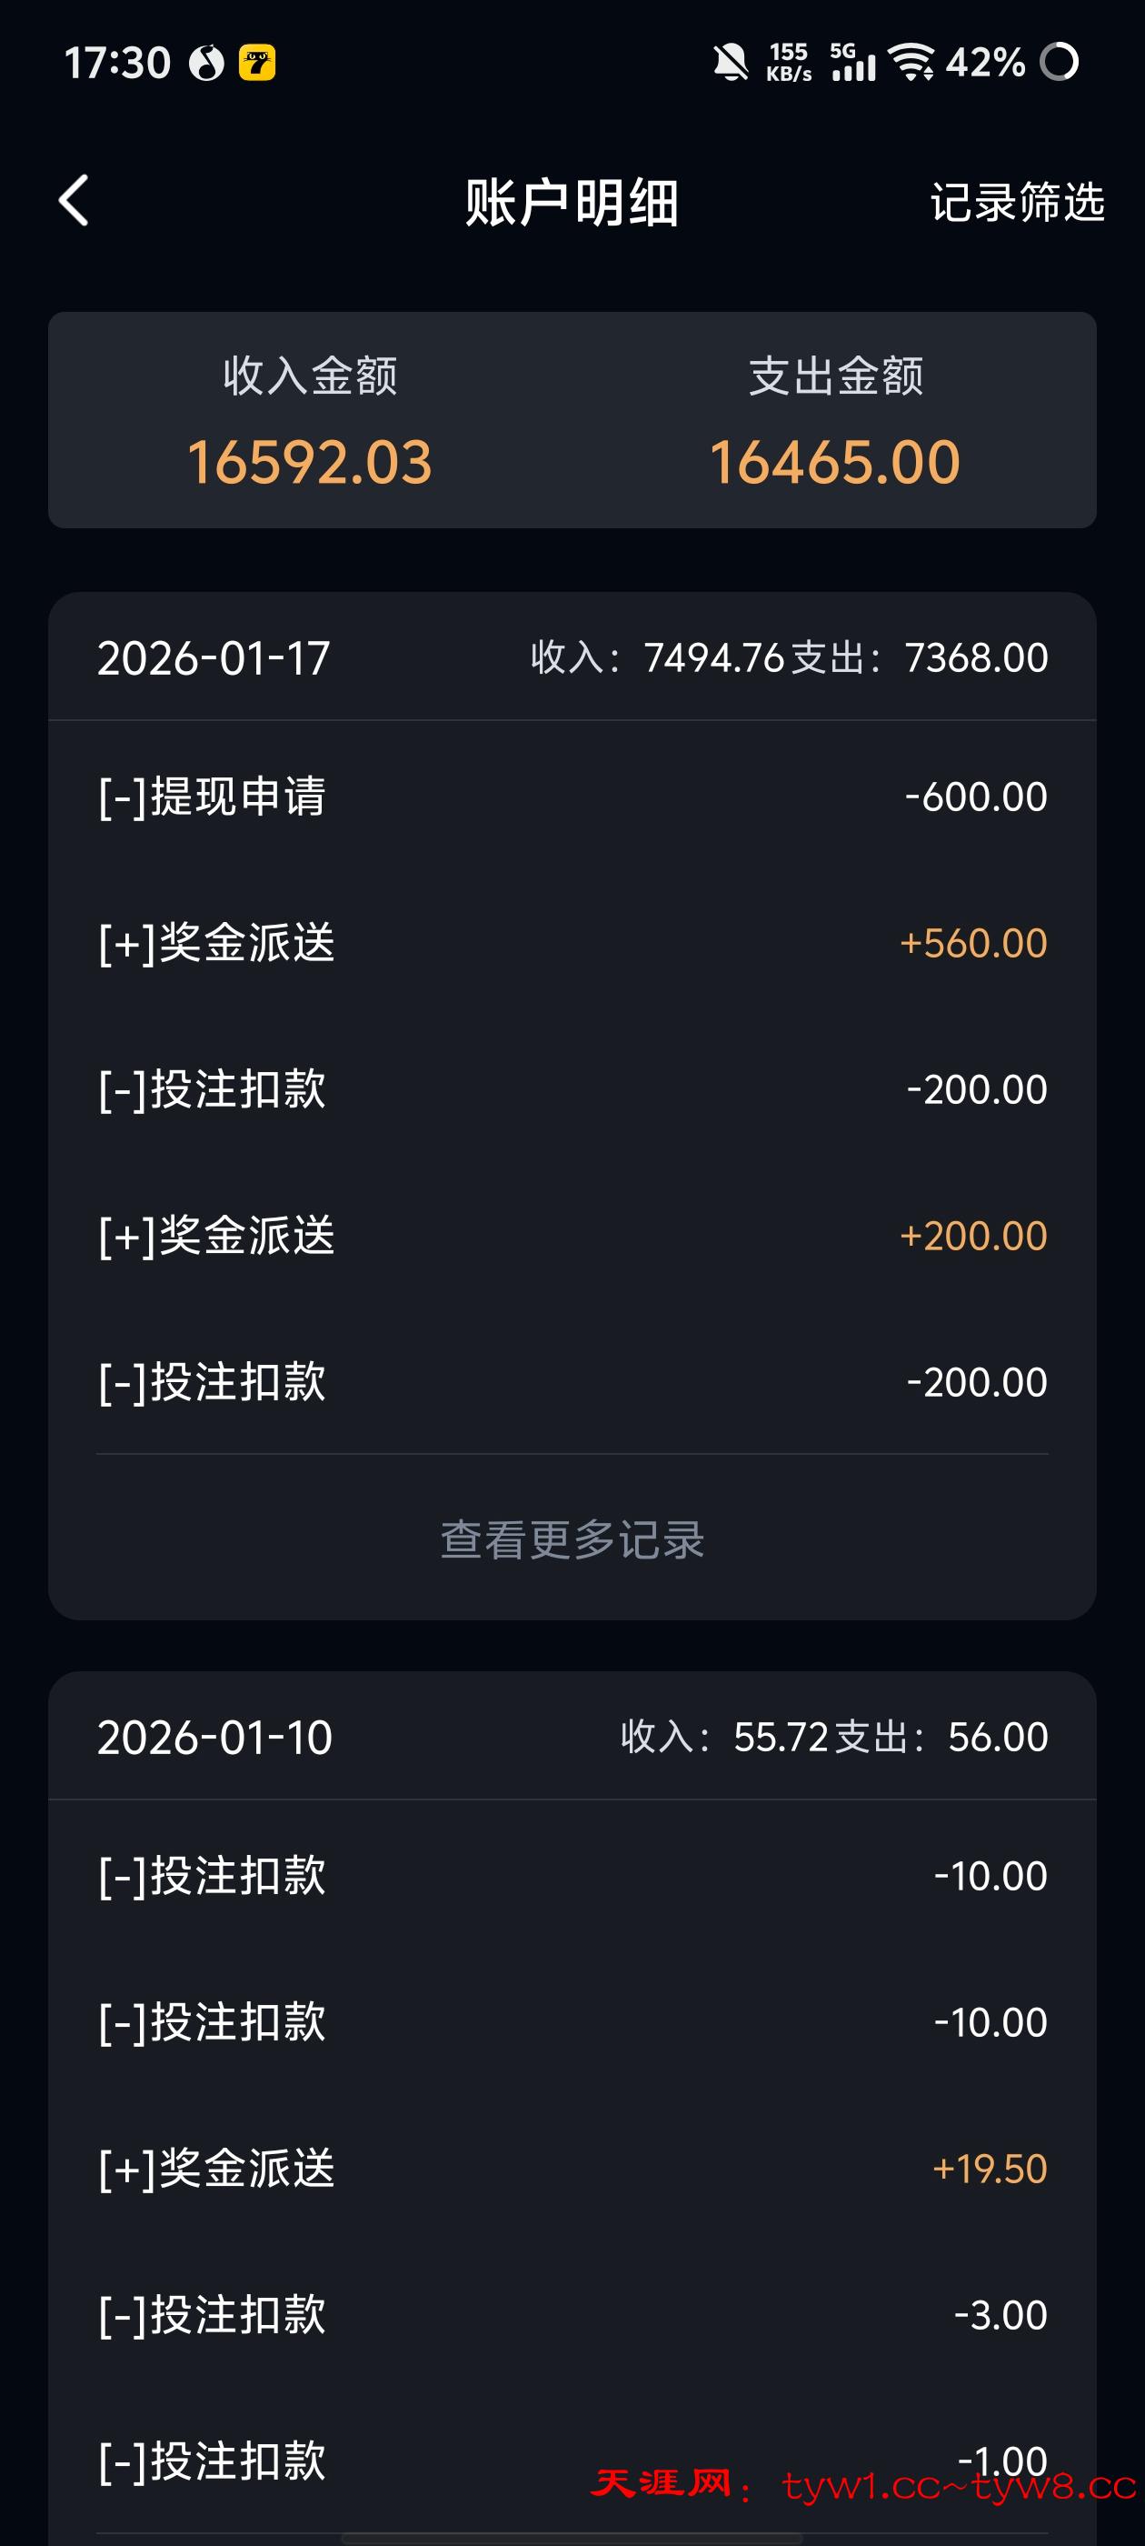Viewport: 1145px width, 2546px height.
Task: Tap the round globe status icon
Action: (x=206, y=64)
